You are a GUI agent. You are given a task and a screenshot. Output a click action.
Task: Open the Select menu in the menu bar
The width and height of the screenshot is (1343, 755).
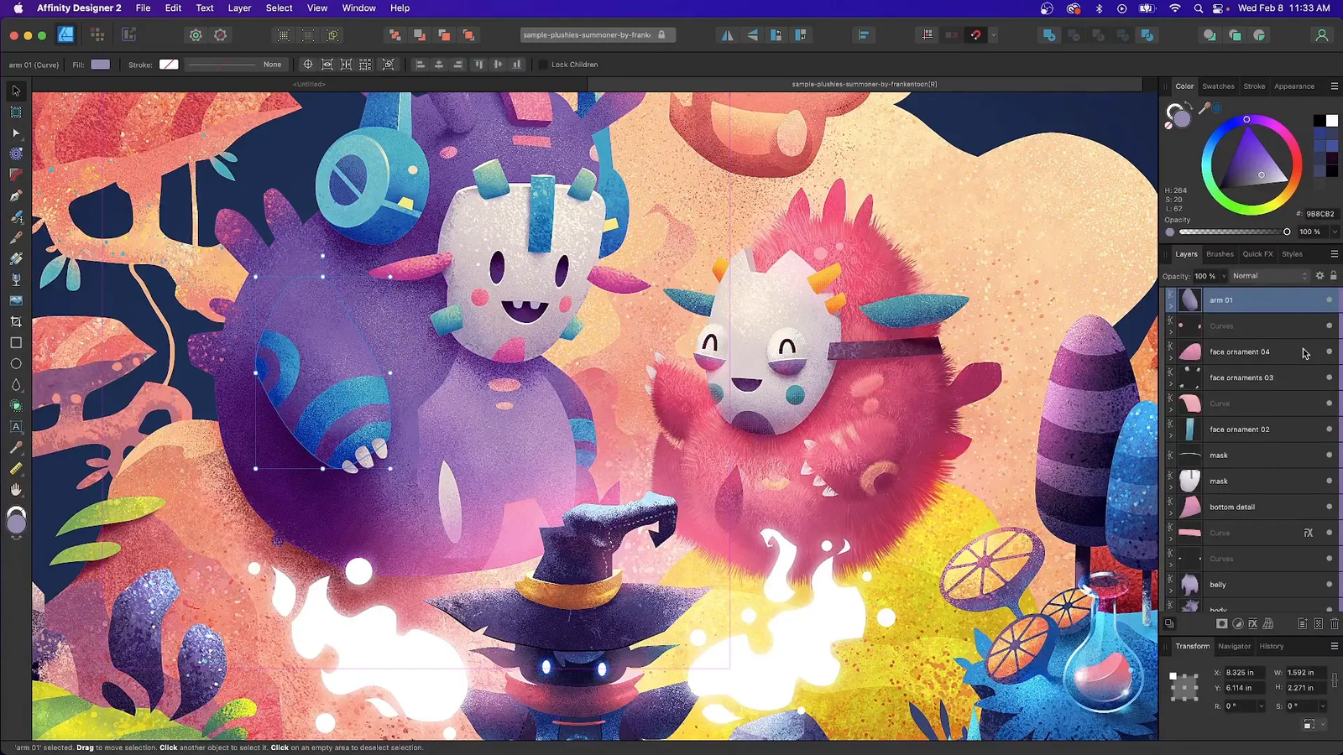279,8
